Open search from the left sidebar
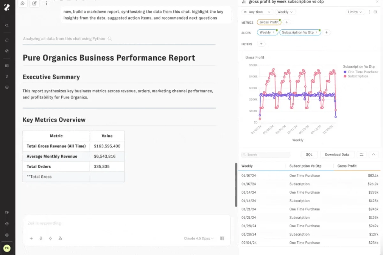The height and width of the screenshot is (255, 383). point(7,25)
